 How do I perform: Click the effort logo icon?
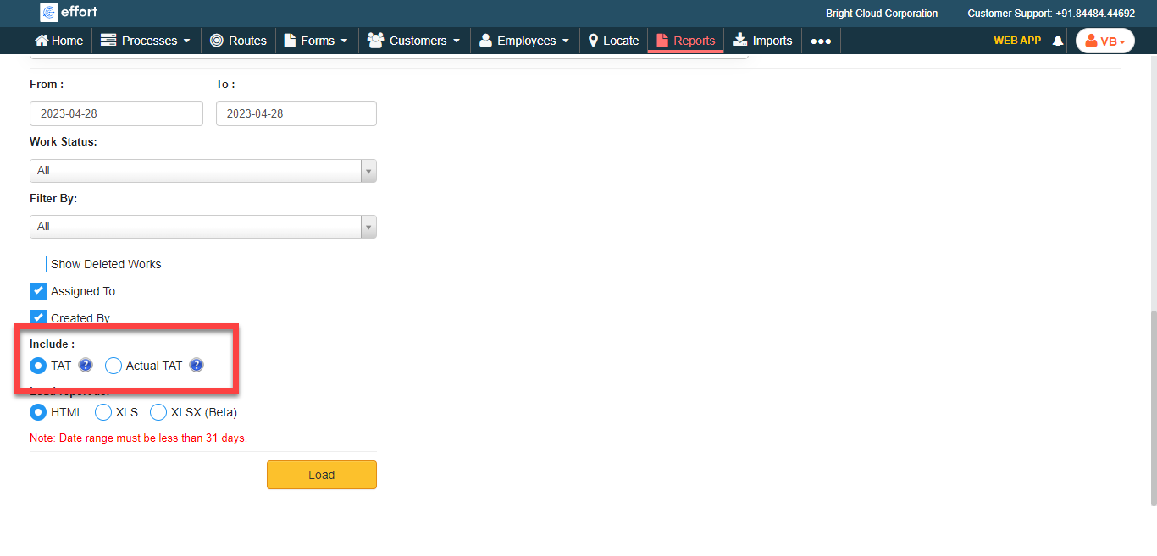(x=49, y=12)
